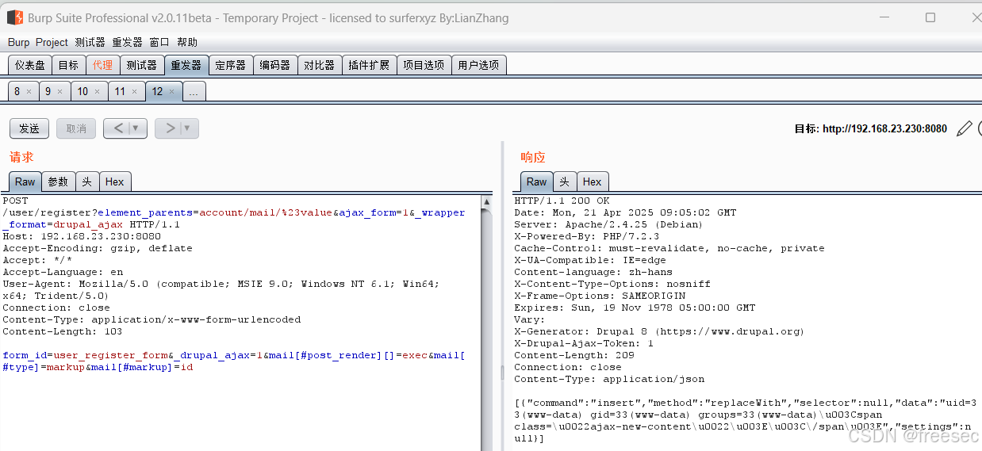Screen dimensions: 982x451
Task: Click the 取消 cancel button
Action: coord(76,128)
